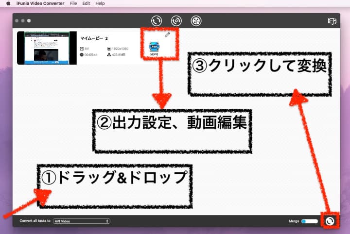350x234 pixels.
Task: Open the Download tab icon in top toolbar
Action: [x=176, y=21]
